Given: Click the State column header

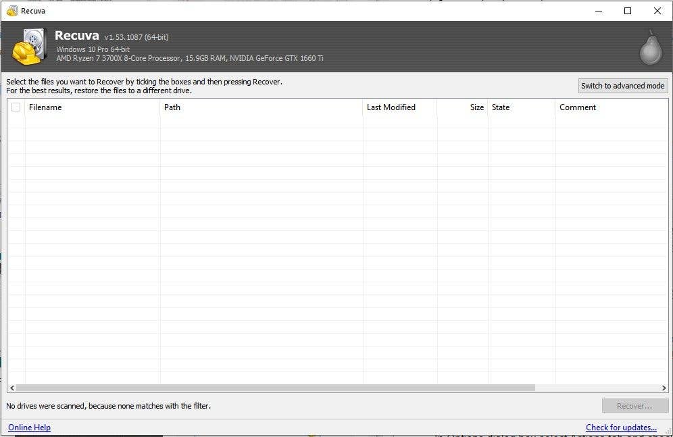Looking at the screenshot, I should pos(520,107).
